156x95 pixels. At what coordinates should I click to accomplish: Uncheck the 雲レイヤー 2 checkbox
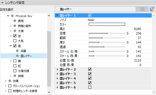pyautogui.click(x=90, y=69)
